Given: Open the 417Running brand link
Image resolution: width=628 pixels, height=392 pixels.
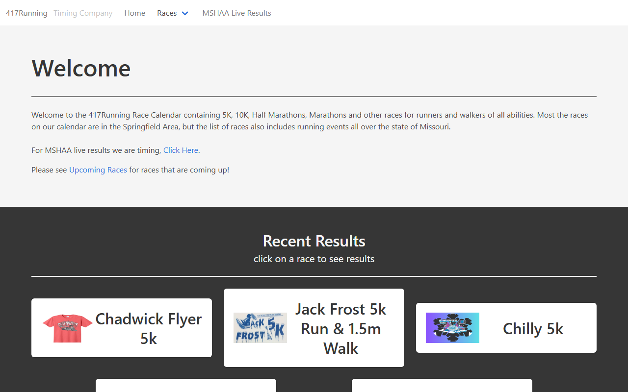Looking at the screenshot, I should pyautogui.click(x=26, y=13).
